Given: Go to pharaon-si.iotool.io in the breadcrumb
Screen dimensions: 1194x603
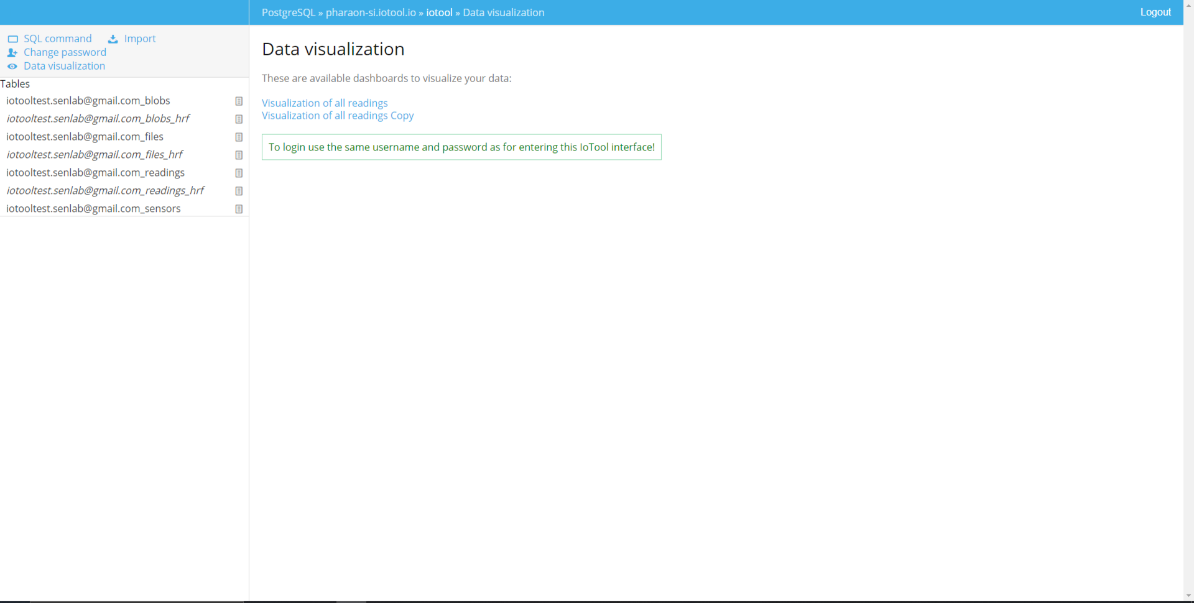Looking at the screenshot, I should [x=371, y=12].
